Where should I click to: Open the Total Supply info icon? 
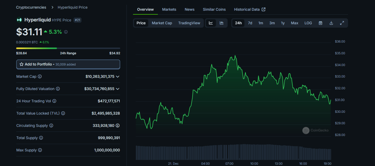41,138
